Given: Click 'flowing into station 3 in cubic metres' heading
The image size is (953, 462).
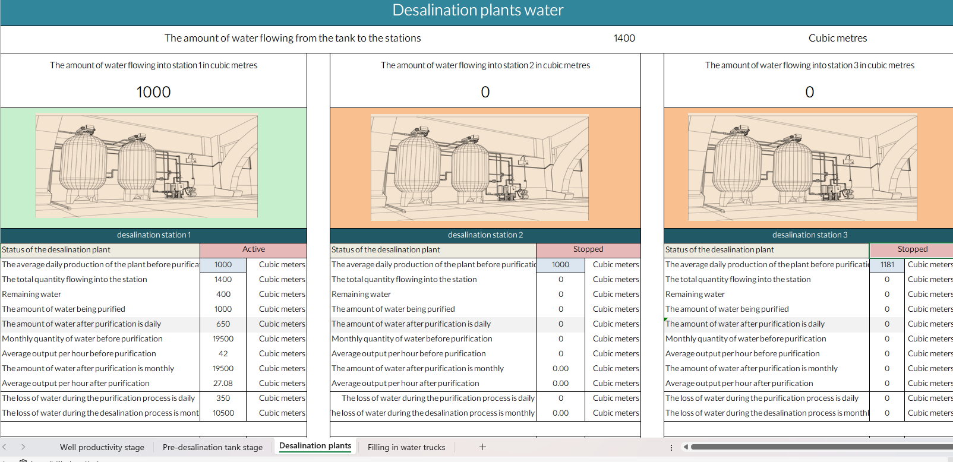Looking at the screenshot, I should coord(810,65).
